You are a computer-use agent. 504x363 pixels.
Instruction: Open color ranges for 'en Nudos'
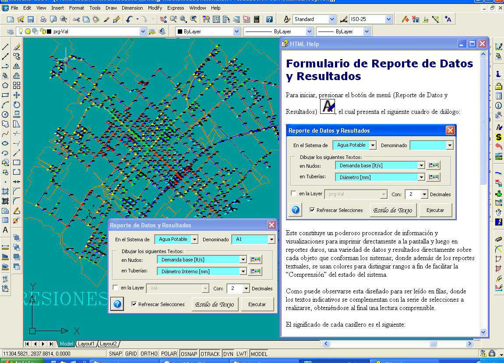tap(256, 260)
